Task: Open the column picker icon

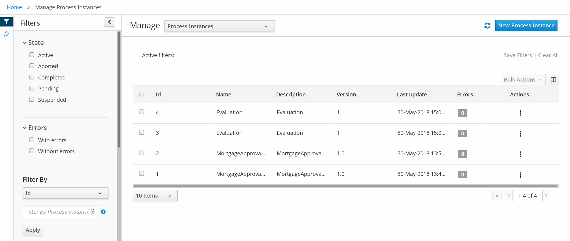Action: [x=553, y=79]
